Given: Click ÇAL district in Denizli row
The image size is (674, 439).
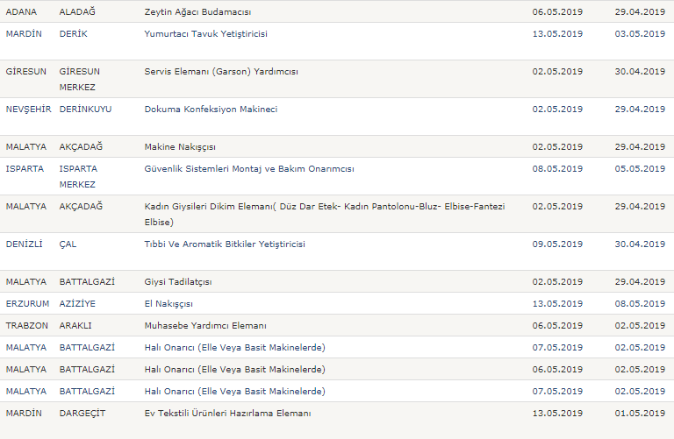Looking at the screenshot, I should click(68, 244).
